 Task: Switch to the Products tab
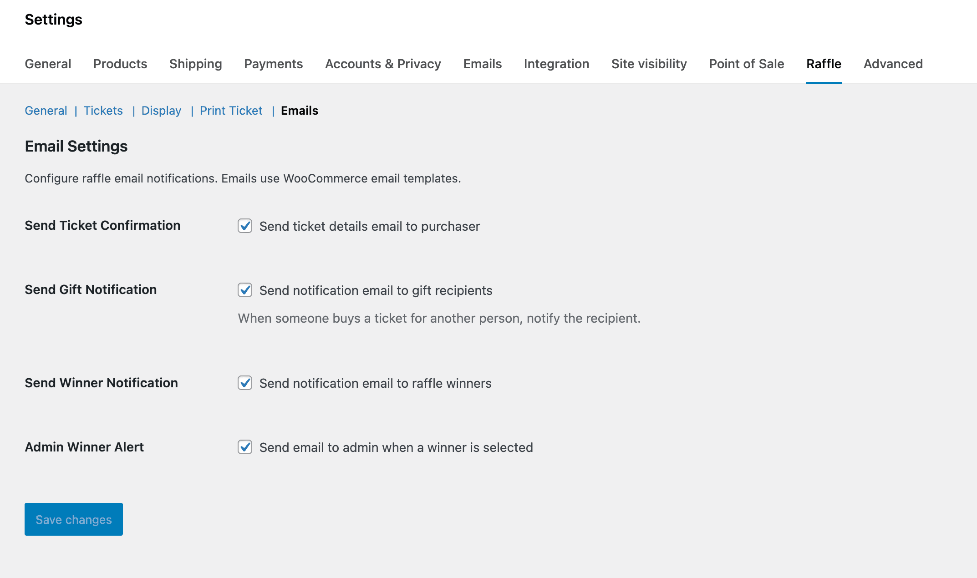120,64
